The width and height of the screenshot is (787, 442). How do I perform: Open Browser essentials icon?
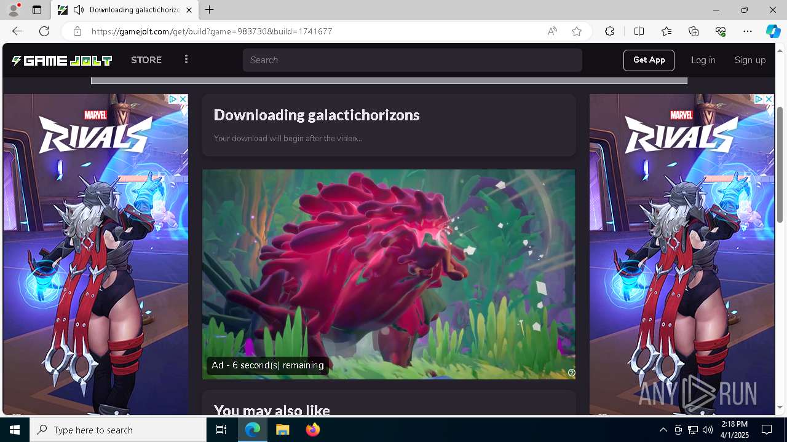(x=721, y=31)
